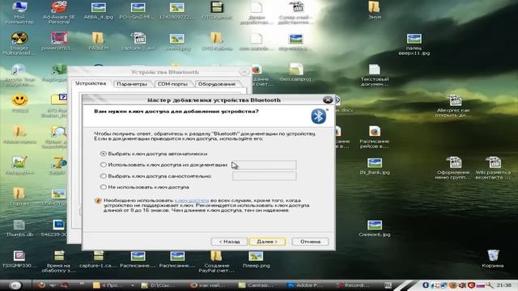Click the 'Отмена' cancel button
Image resolution: width=518 pixels, height=291 pixels.
click(x=310, y=242)
